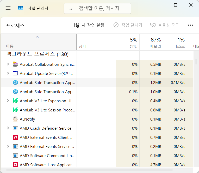This screenshot has height=173, width=199.
Task: Click AMD Software Command Line icon
Action: tap(15, 156)
